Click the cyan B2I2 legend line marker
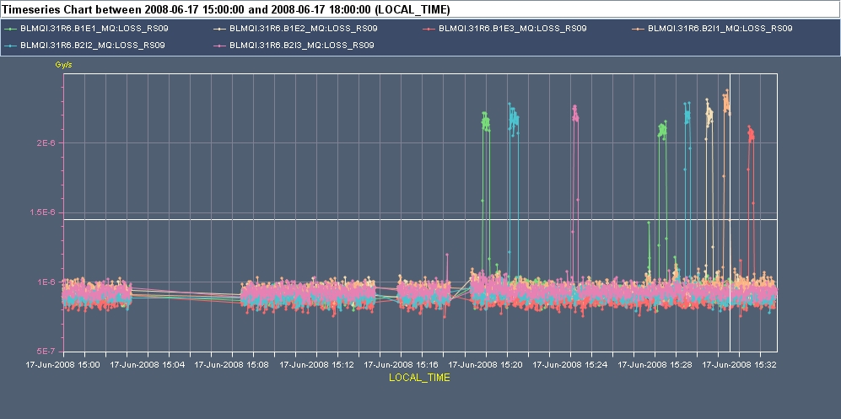 point(10,45)
